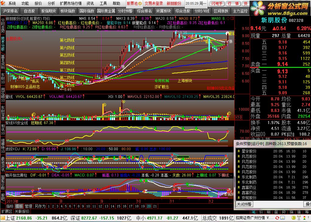The width and height of the screenshot is (311, 222).
Task: Toggle the 关联报价 panel
Action: point(22,212)
